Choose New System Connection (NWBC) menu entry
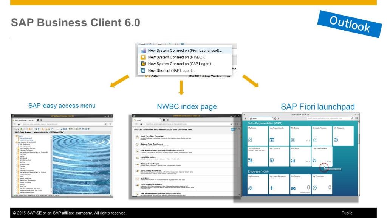This screenshot has width=387, height=218. (x=184, y=57)
